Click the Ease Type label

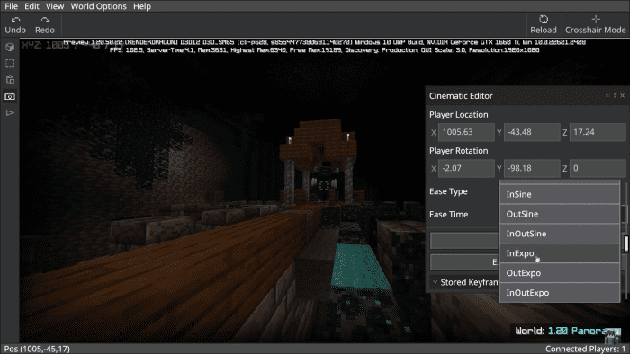[x=448, y=191]
